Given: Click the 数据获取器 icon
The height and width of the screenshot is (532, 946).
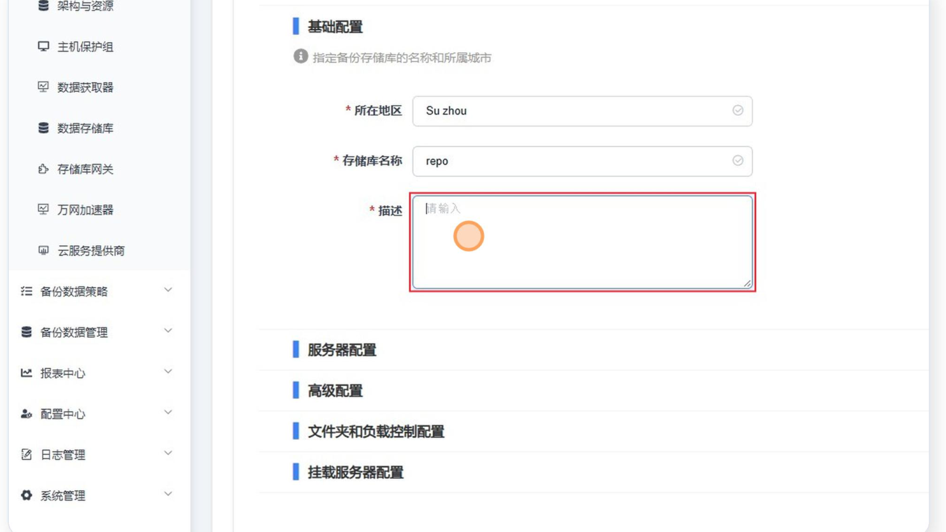Looking at the screenshot, I should point(43,87).
